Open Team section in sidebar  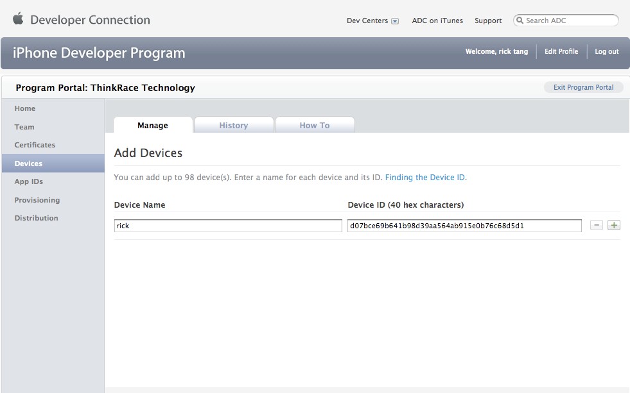pyautogui.click(x=24, y=127)
